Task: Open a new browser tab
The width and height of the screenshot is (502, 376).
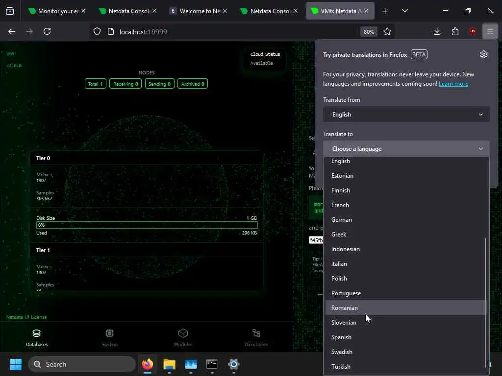Action: coord(385,11)
